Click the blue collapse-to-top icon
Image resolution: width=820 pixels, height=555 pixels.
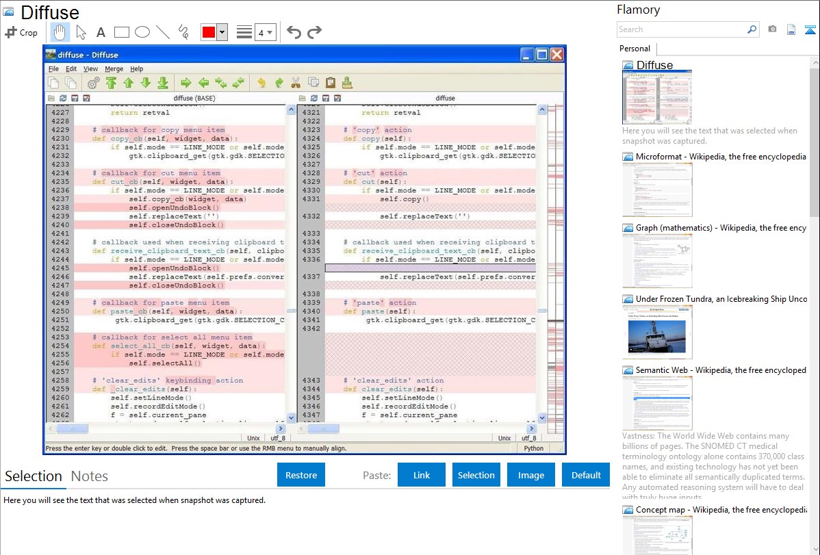click(x=810, y=29)
